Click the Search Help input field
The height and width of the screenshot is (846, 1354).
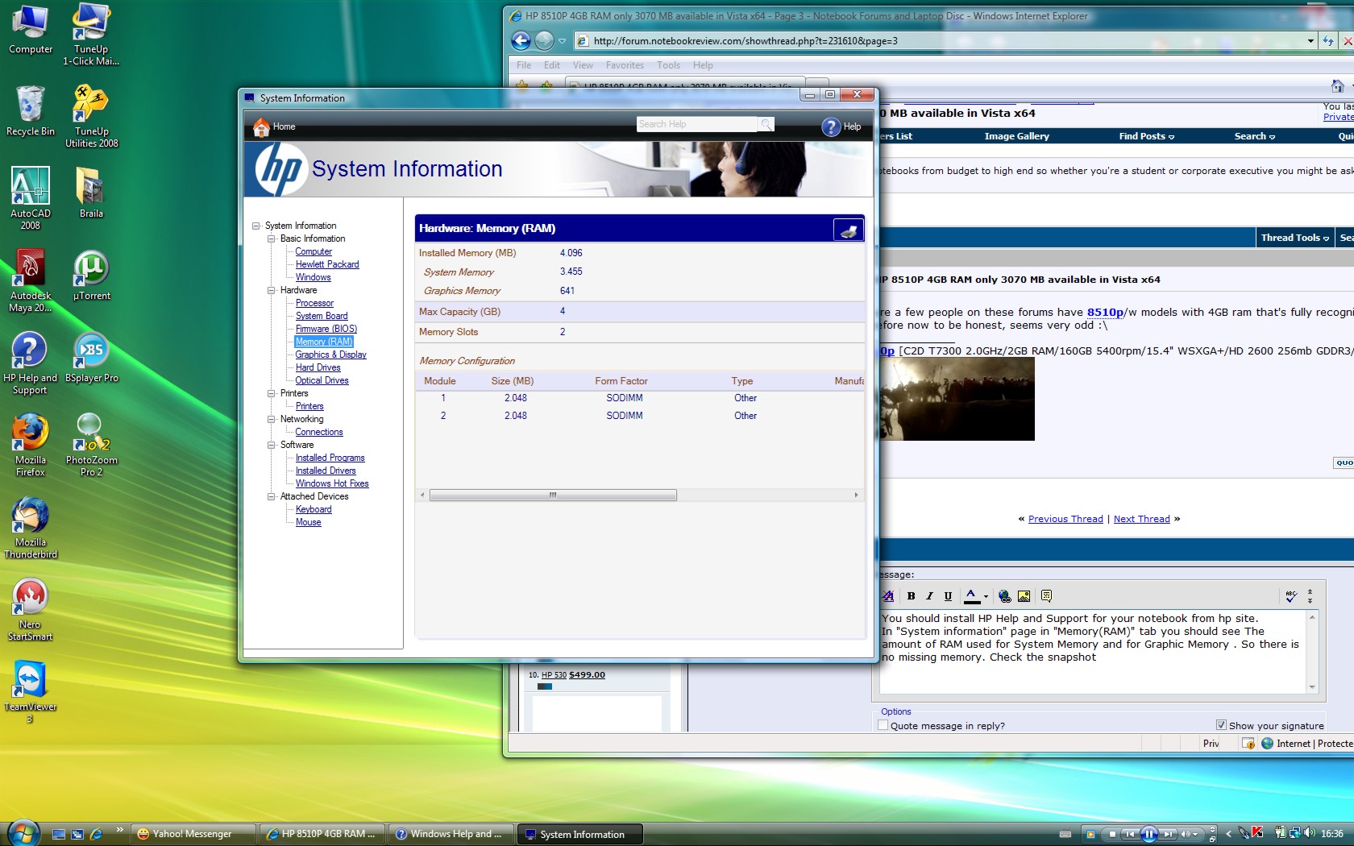click(x=696, y=124)
